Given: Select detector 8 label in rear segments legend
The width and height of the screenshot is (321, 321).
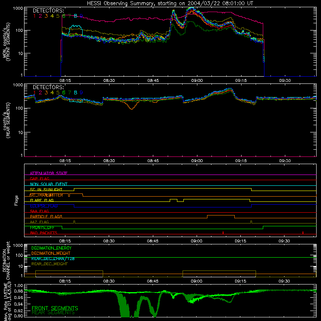Looking at the screenshot, I should [75, 93].
